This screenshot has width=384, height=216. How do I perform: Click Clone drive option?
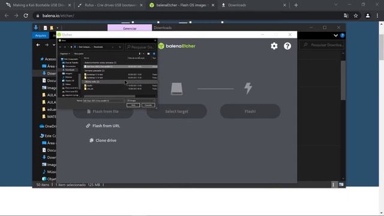pos(103,140)
